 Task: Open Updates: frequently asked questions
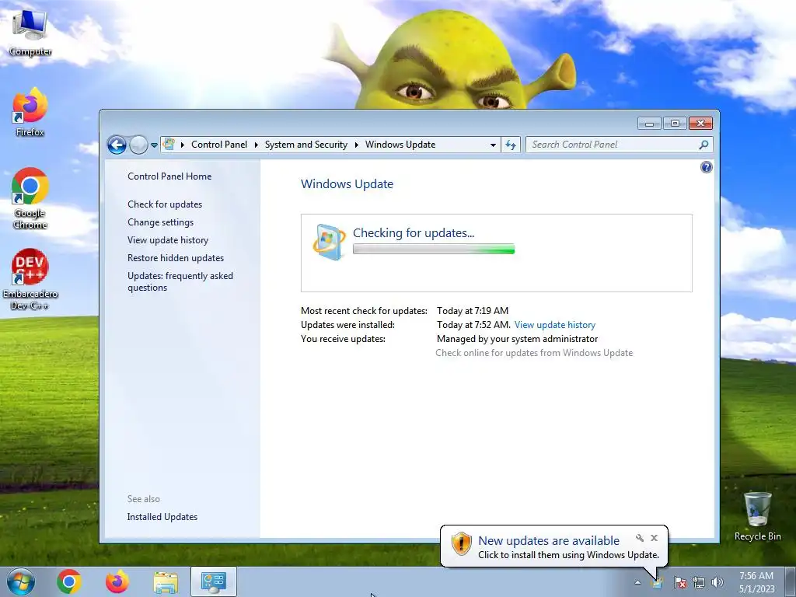point(180,281)
